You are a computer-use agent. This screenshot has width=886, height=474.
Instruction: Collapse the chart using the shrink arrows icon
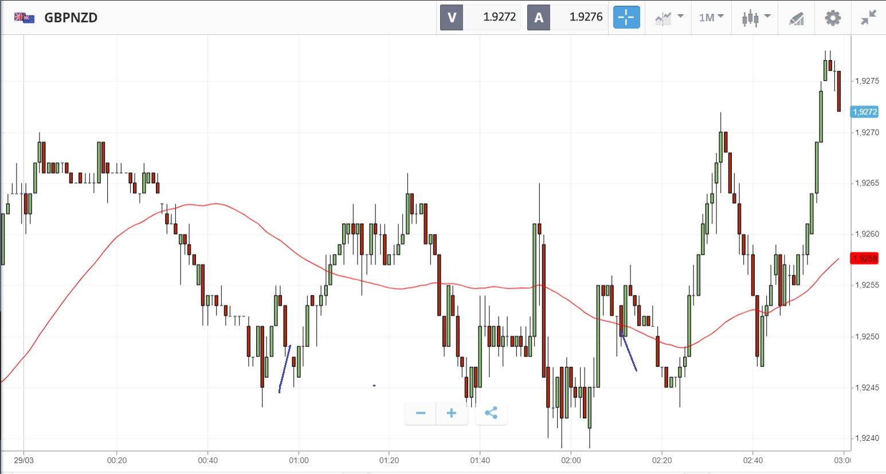869,18
